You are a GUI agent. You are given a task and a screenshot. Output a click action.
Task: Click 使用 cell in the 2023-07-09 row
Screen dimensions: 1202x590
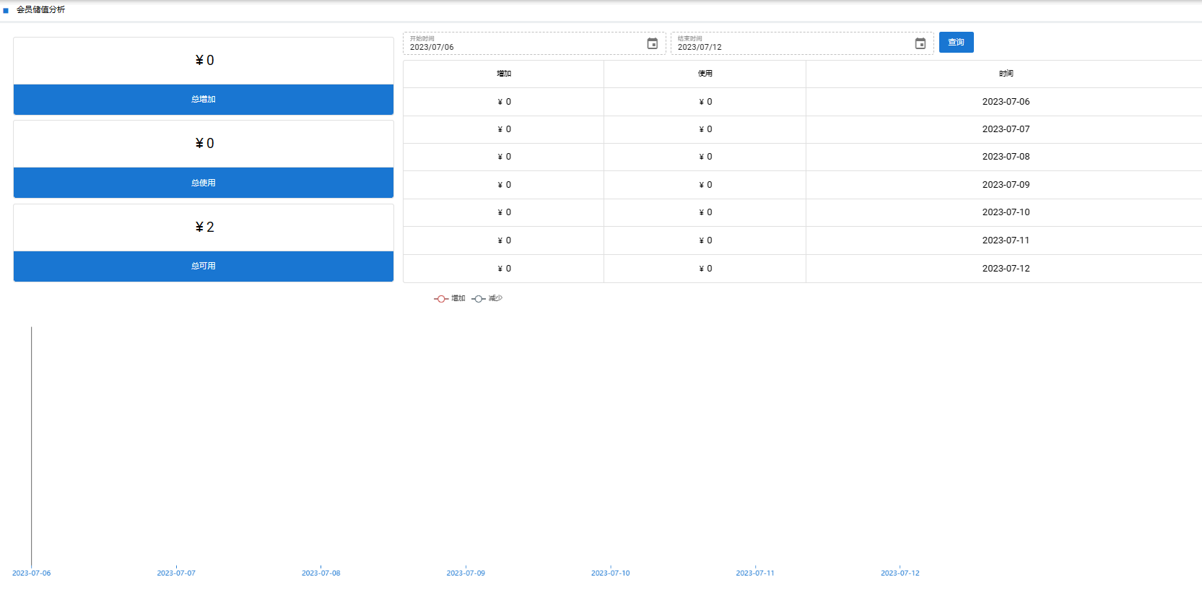[x=705, y=185]
